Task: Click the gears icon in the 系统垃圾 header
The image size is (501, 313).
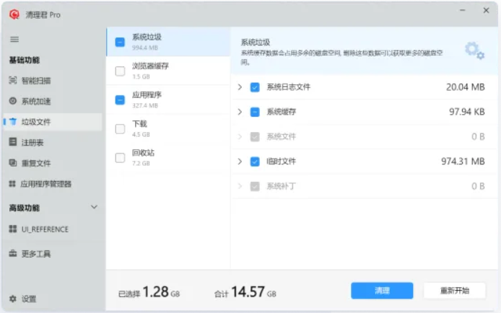Action: (474, 50)
